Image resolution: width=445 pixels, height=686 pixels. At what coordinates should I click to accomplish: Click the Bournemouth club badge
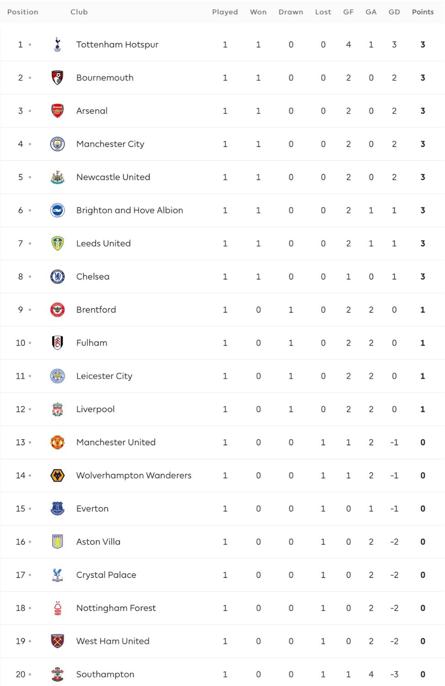coord(57,78)
